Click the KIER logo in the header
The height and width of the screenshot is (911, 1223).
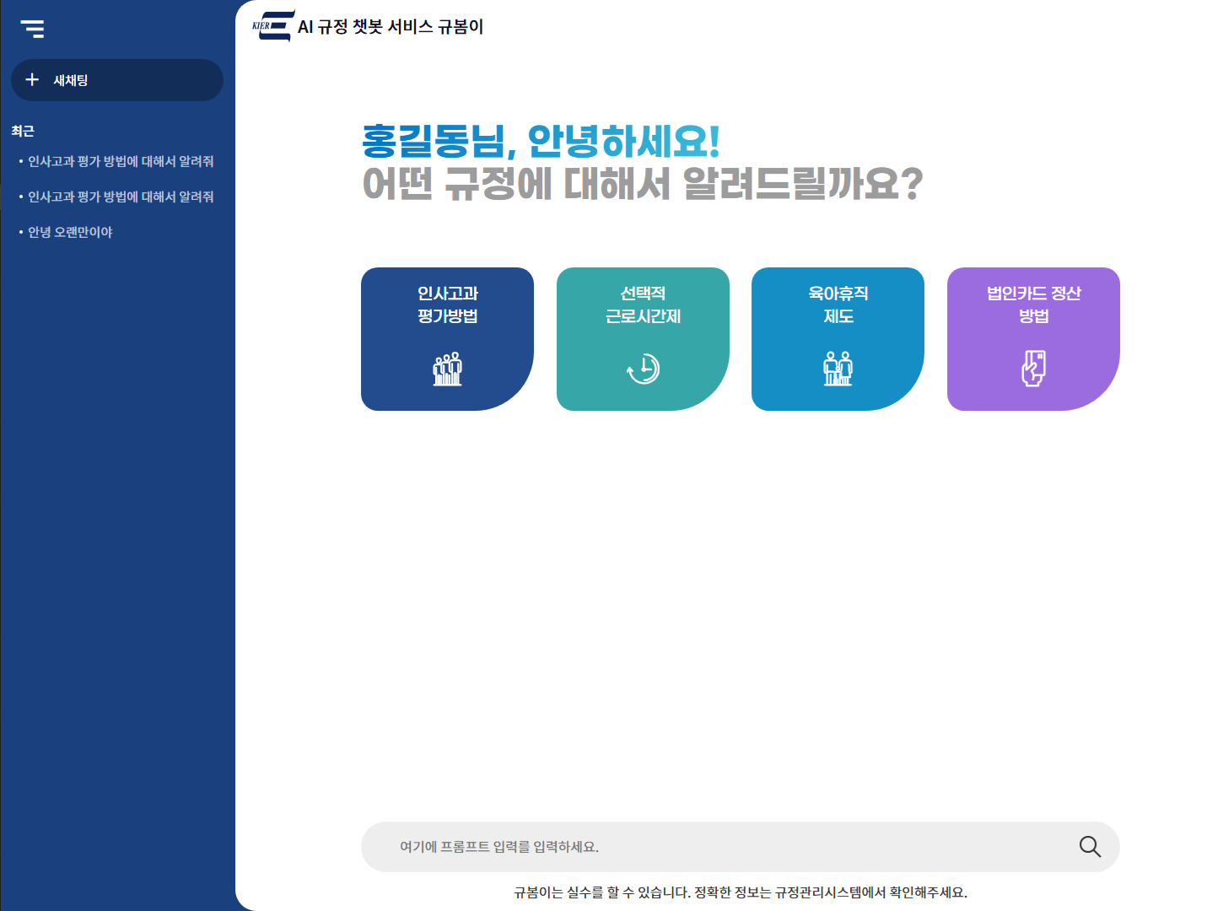(273, 26)
